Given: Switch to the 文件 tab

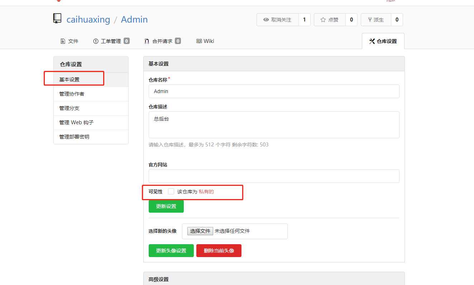Looking at the screenshot, I should (x=69, y=41).
